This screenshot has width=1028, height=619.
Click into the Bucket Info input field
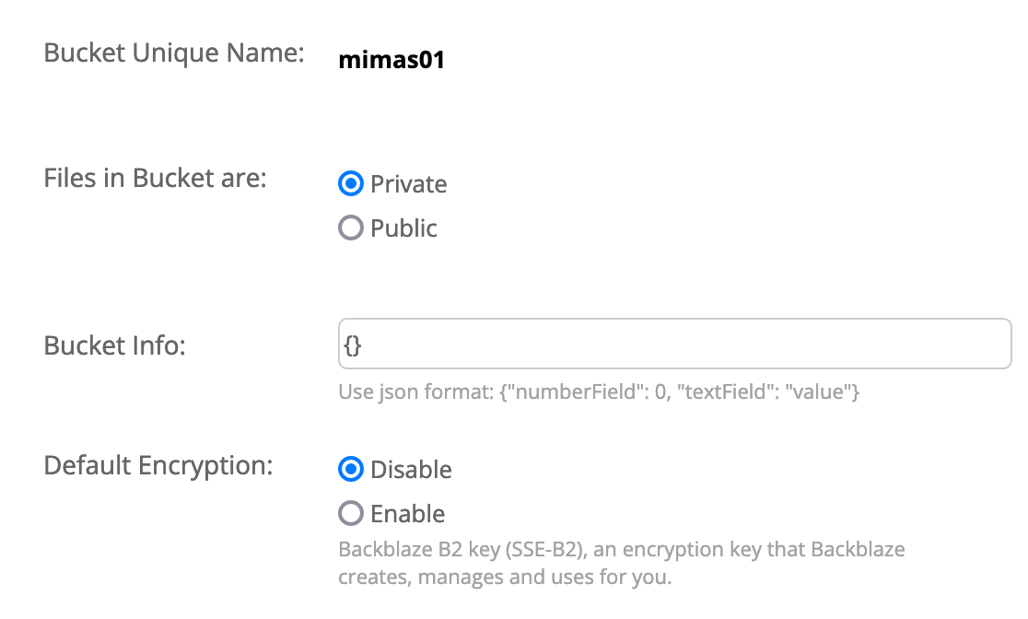click(674, 344)
